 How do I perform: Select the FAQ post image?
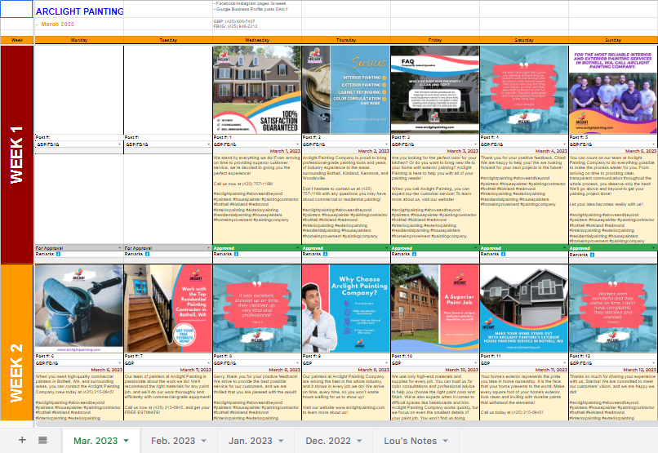tap(435, 90)
